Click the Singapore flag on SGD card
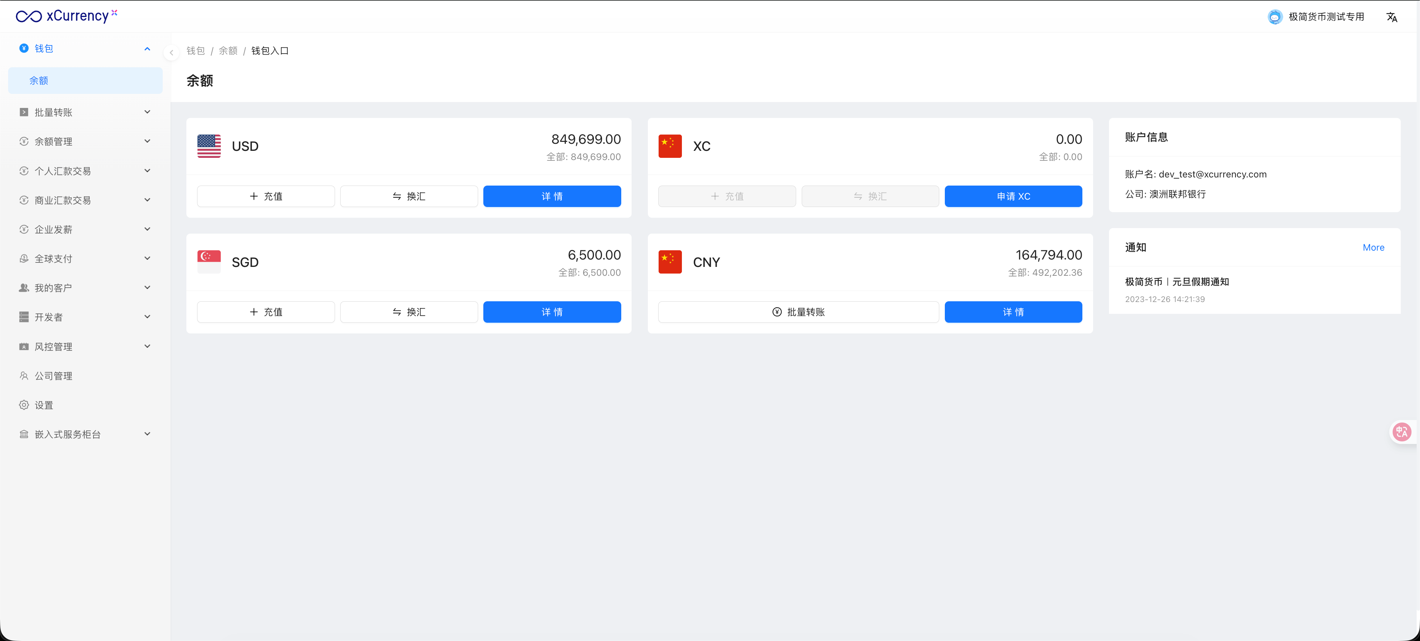The image size is (1420, 641). (x=209, y=262)
